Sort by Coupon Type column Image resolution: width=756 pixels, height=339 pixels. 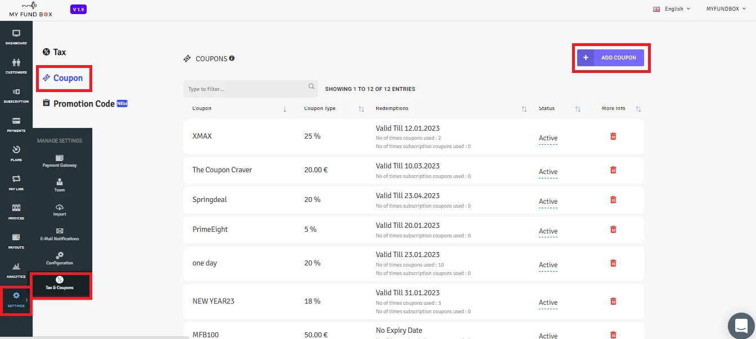click(361, 109)
